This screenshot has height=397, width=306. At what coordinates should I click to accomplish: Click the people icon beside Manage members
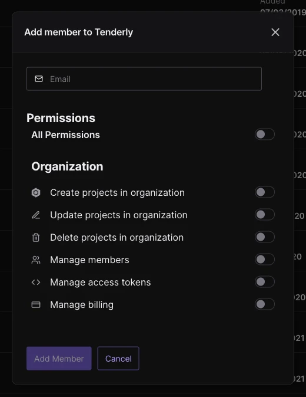pos(36,260)
